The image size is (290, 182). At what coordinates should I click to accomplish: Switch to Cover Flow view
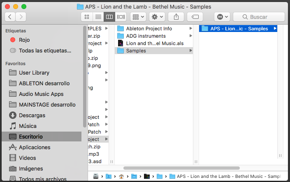[x=121, y=17]
